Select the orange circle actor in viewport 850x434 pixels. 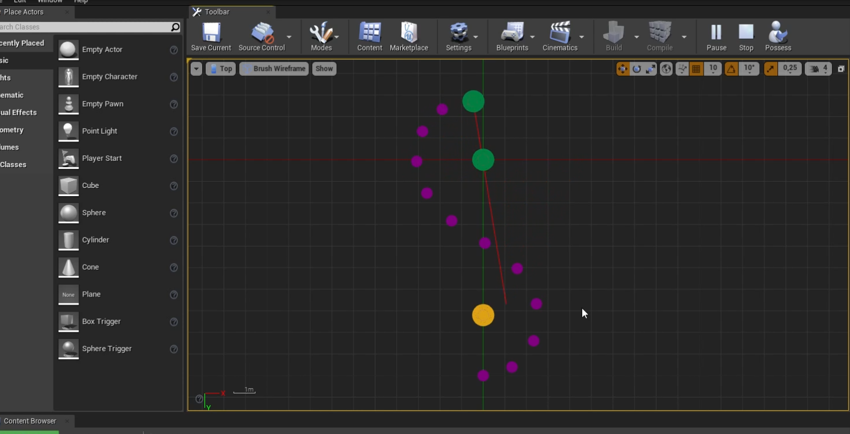coord(483,315)
